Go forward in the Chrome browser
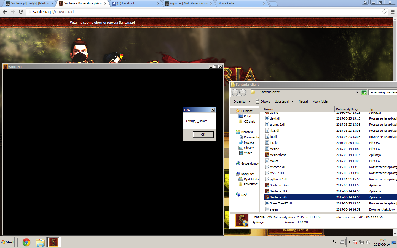Image resolution: width=397 pixels, height=248 pixels. click(x=13, y=12)
